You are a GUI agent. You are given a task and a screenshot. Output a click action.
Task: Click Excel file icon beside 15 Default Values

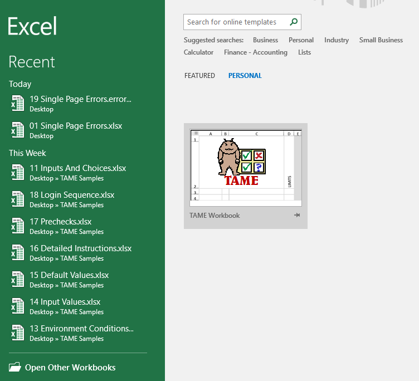click(x=18, y=279)
